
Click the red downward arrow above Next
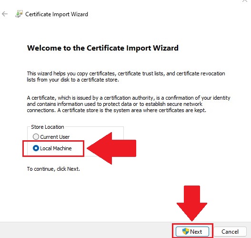[x=192, y=203]
